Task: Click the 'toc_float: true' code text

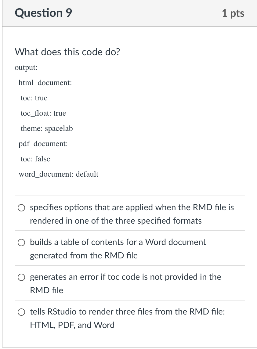Action: click(x=43, y=113)
